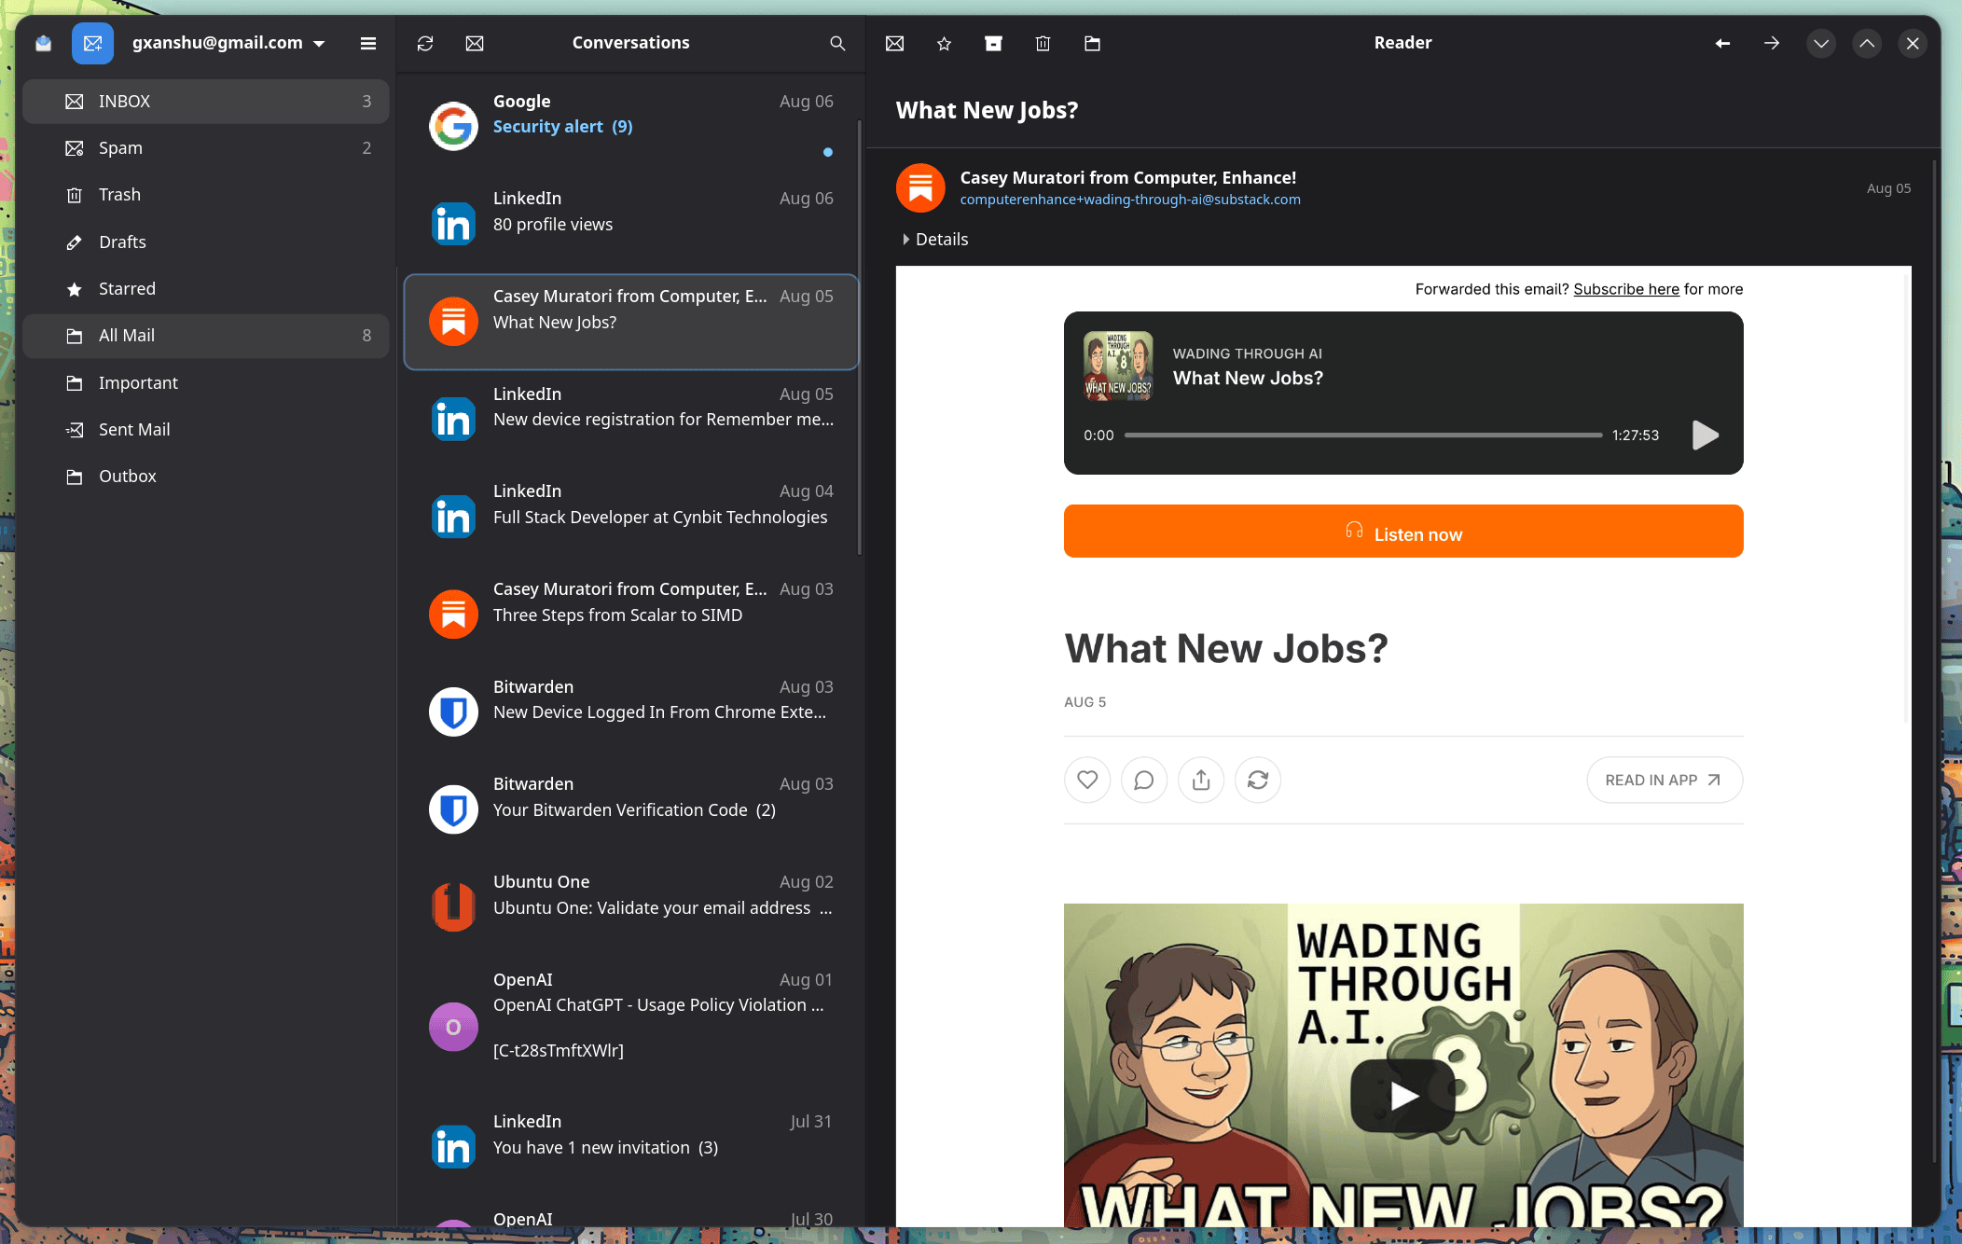Image resolution: width=1962 pixels, height=1244 pixels.
Task: Click the sender's substack email address
Action: 1130,200
